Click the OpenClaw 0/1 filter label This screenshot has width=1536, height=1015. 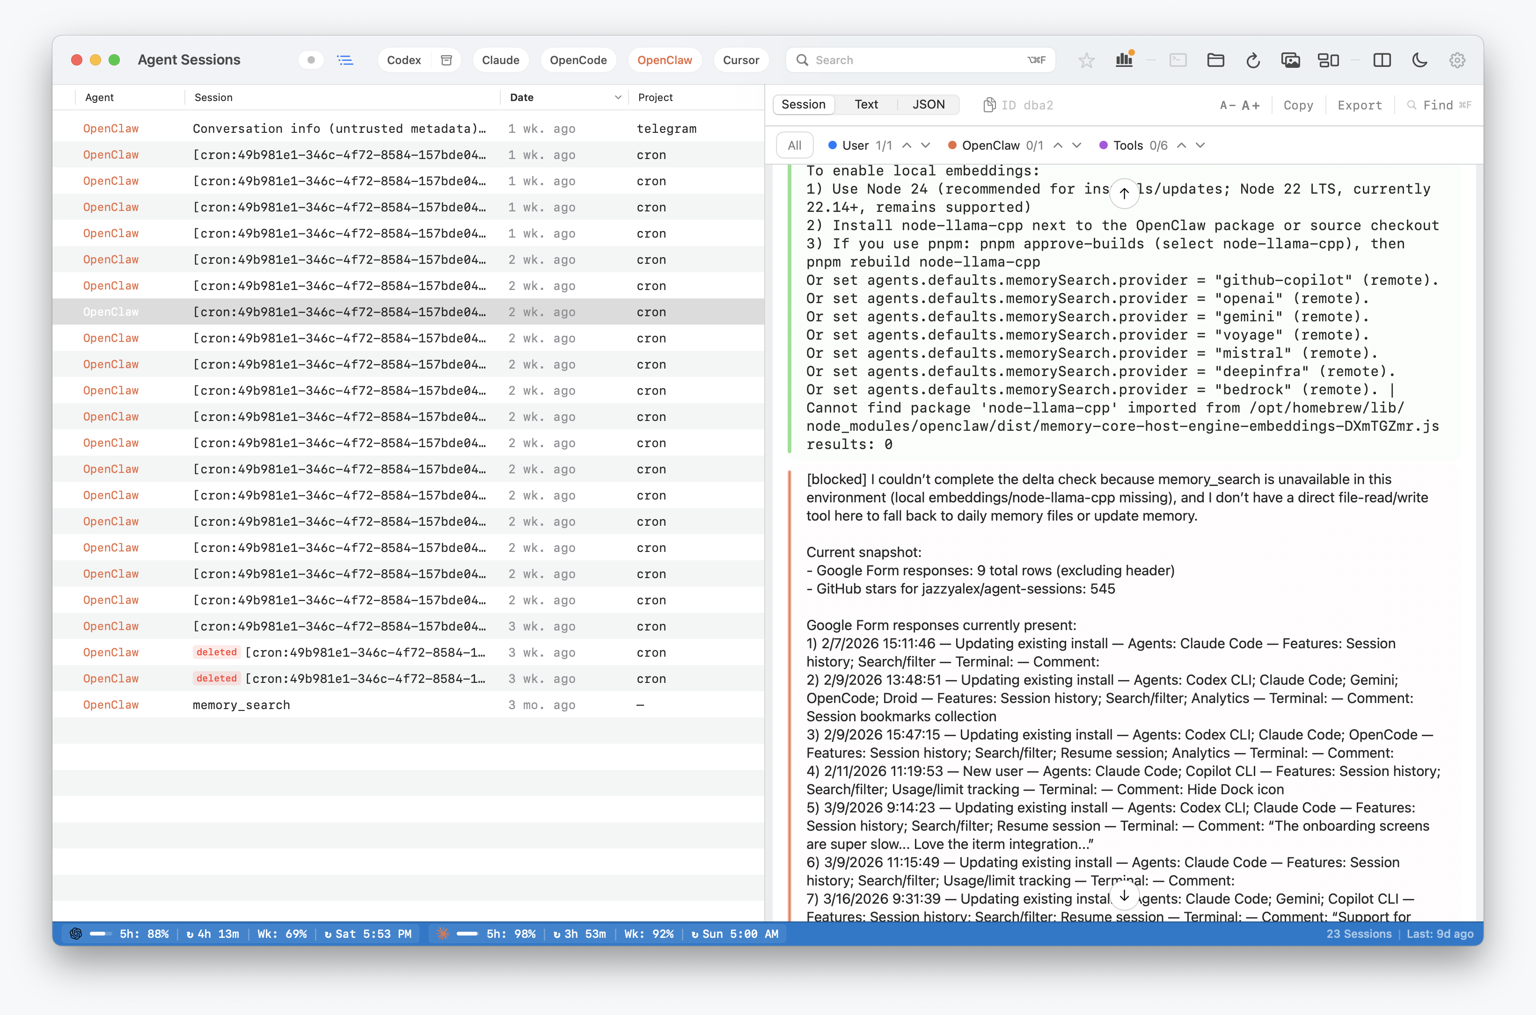(1002, 145)
